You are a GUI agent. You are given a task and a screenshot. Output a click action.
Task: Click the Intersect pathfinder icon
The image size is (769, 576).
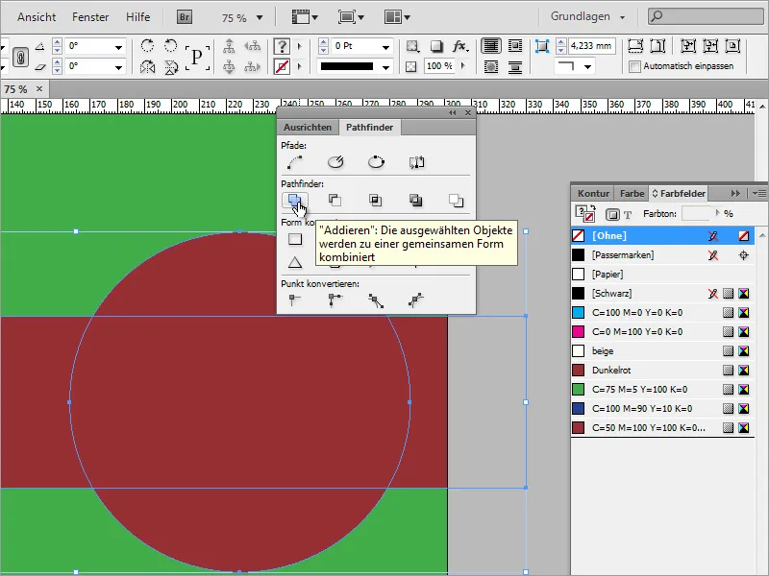375,200
